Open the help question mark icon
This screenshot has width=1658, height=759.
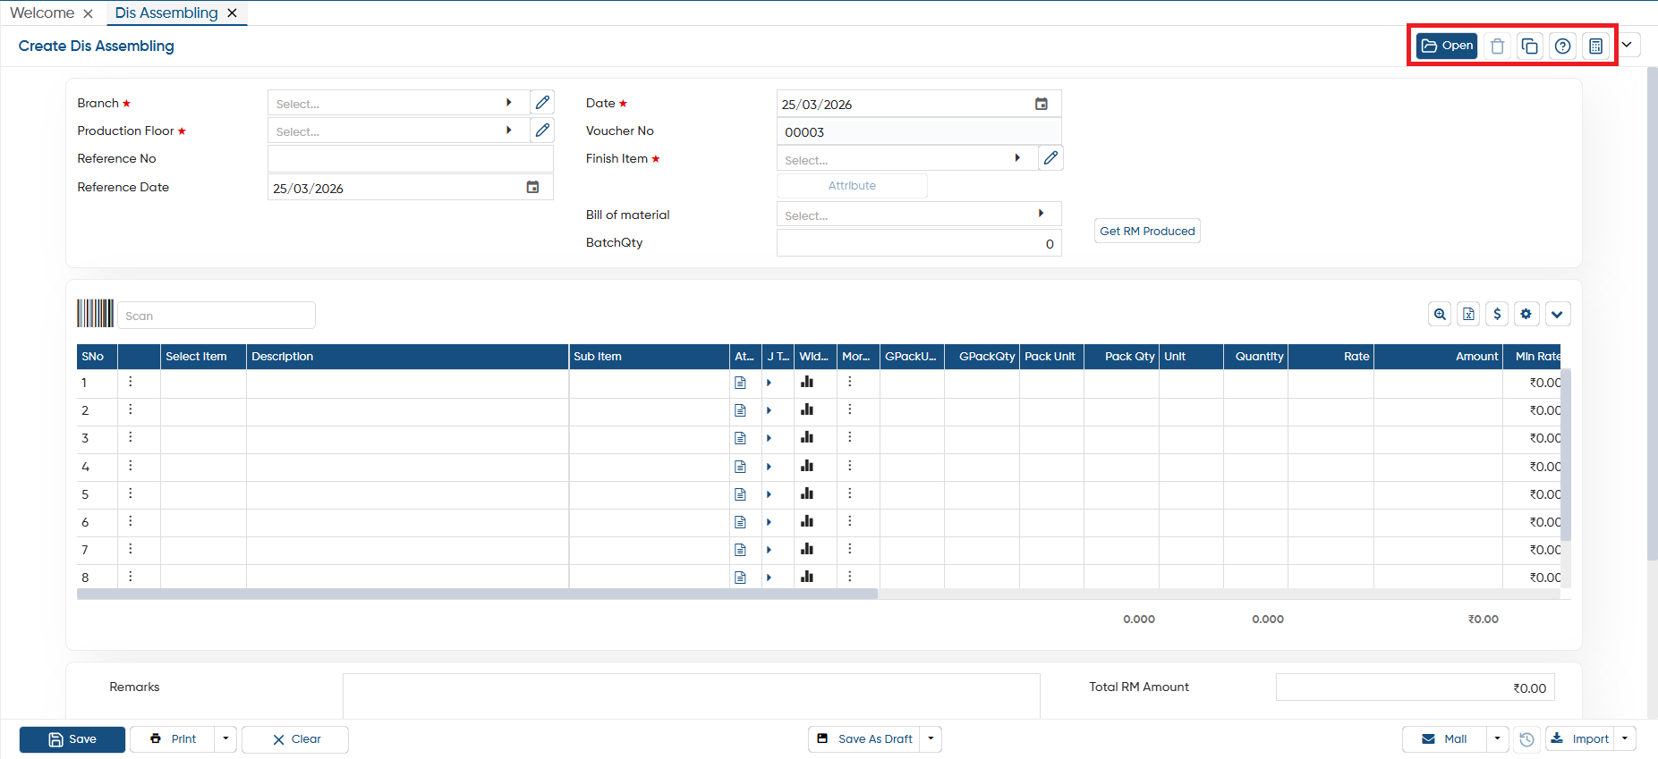pyautogui.click(x=1562, y=46)
